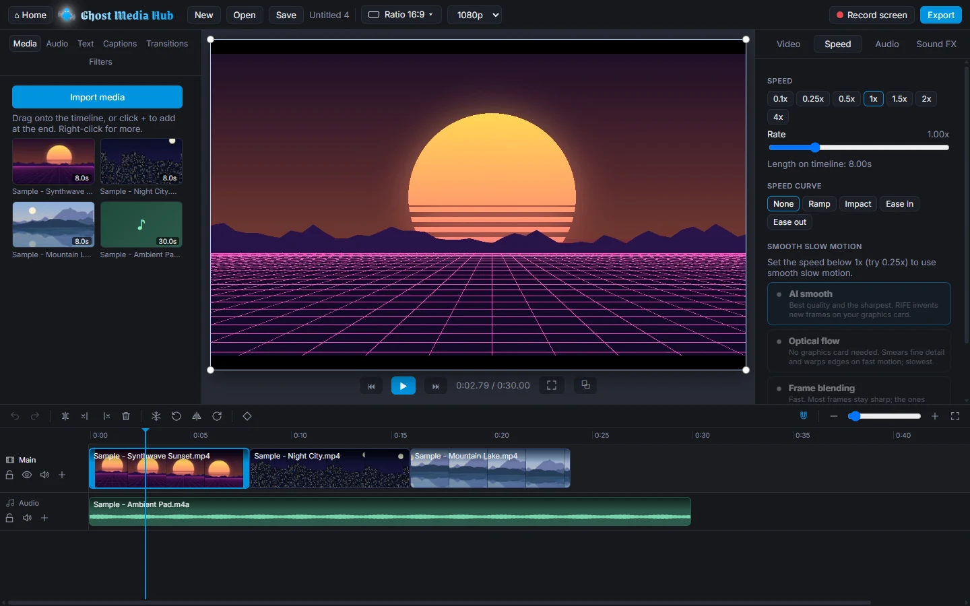This screenshot has width=970, height=606.
Task: Hide the Main track with eye icon
Action: pos(27,475)
